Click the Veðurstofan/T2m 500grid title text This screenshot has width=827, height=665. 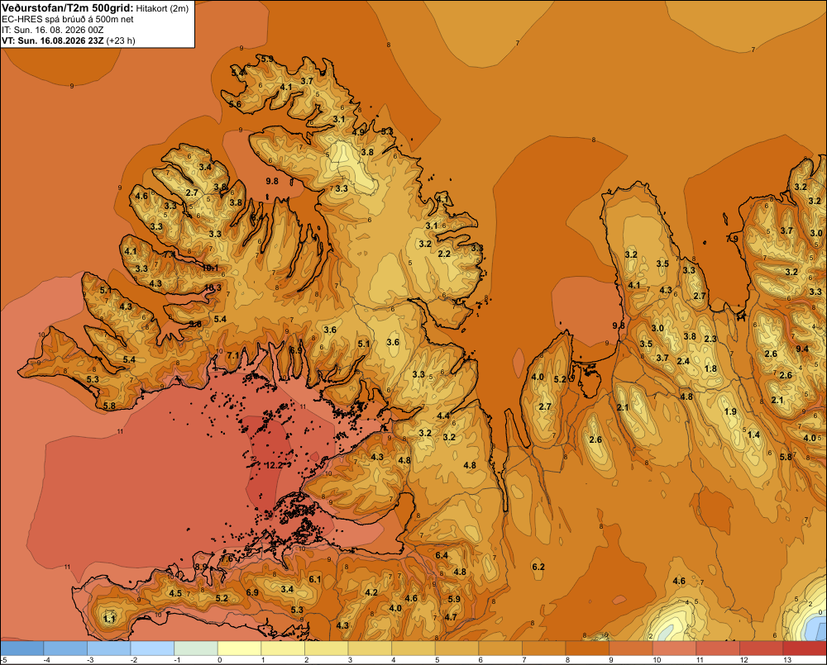[x=68, y=7]
